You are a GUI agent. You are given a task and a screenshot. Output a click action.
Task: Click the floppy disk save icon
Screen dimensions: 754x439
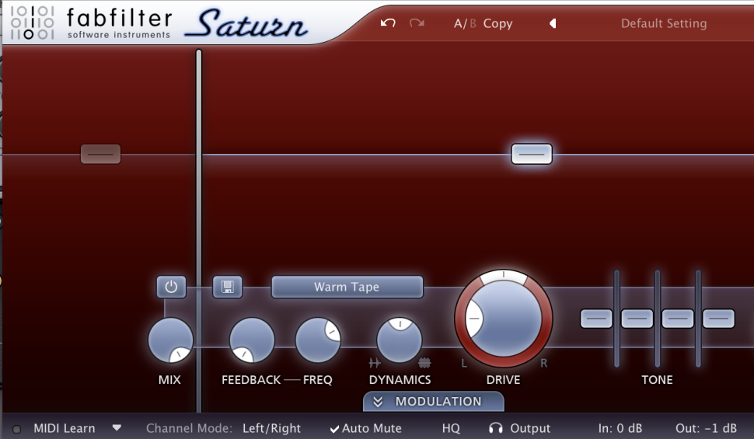click(x=228, y=287)
